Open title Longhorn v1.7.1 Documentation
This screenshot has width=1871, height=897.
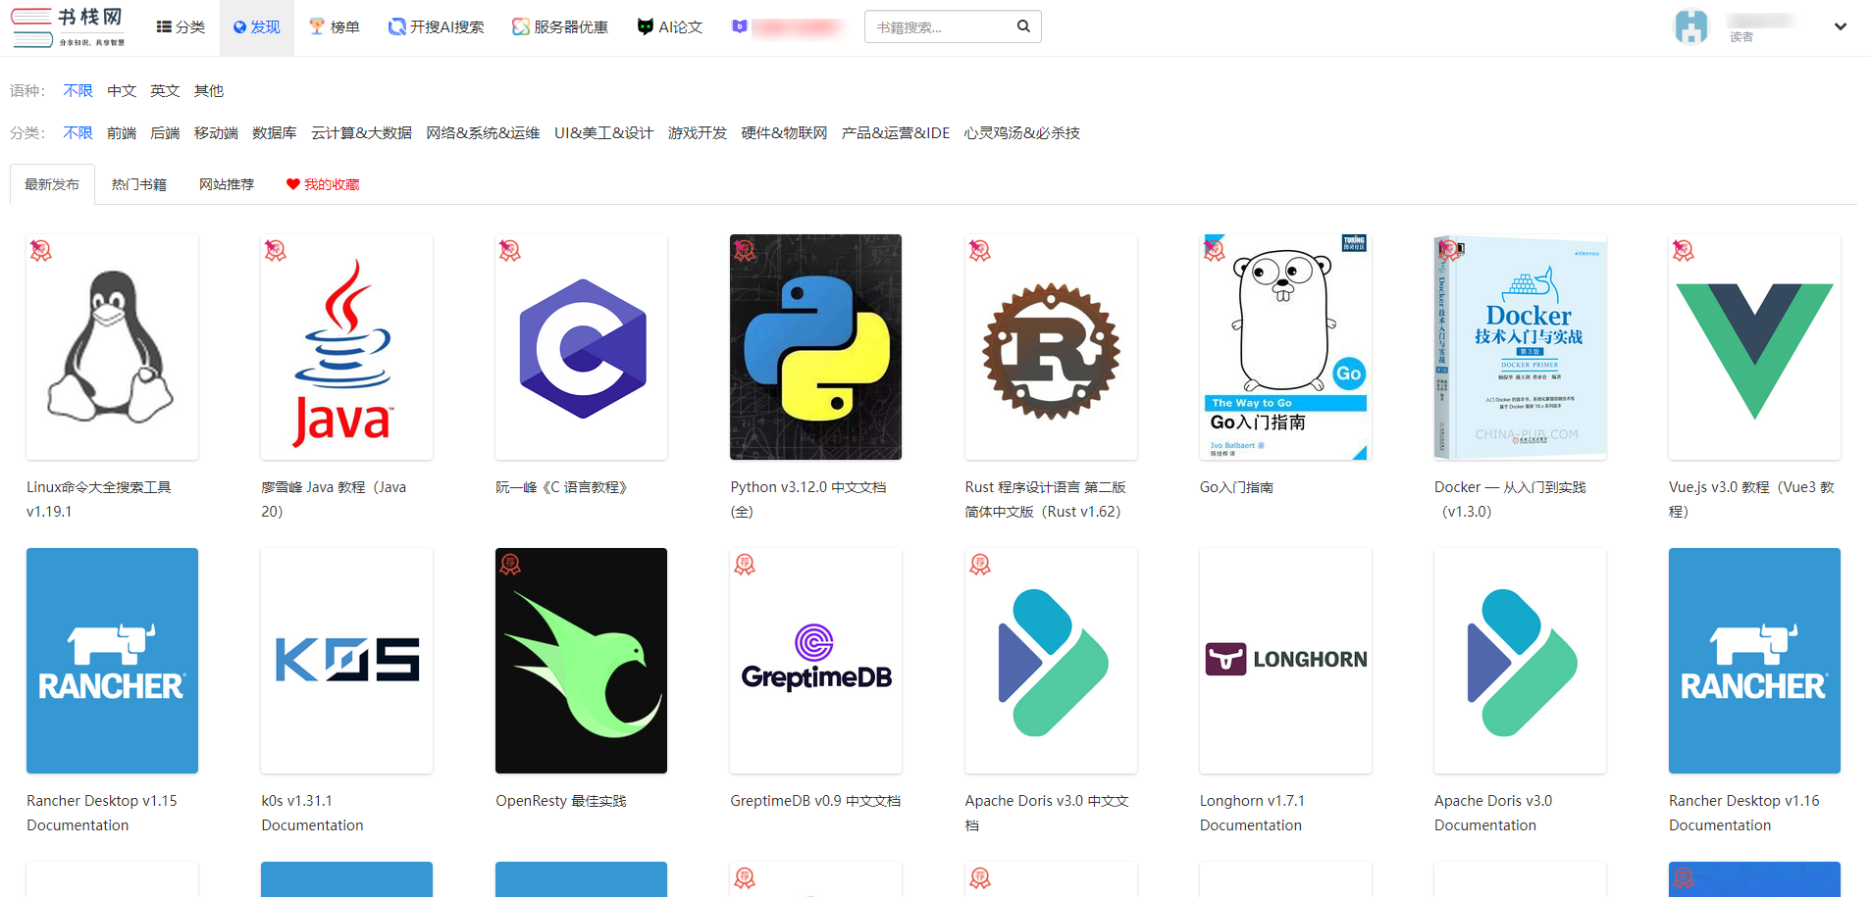point(1252,813)
